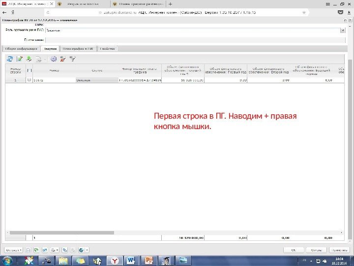Click the right arrow of horizontal scrollbar
Viewport: 354px width, 266px height.
(341, 233)
